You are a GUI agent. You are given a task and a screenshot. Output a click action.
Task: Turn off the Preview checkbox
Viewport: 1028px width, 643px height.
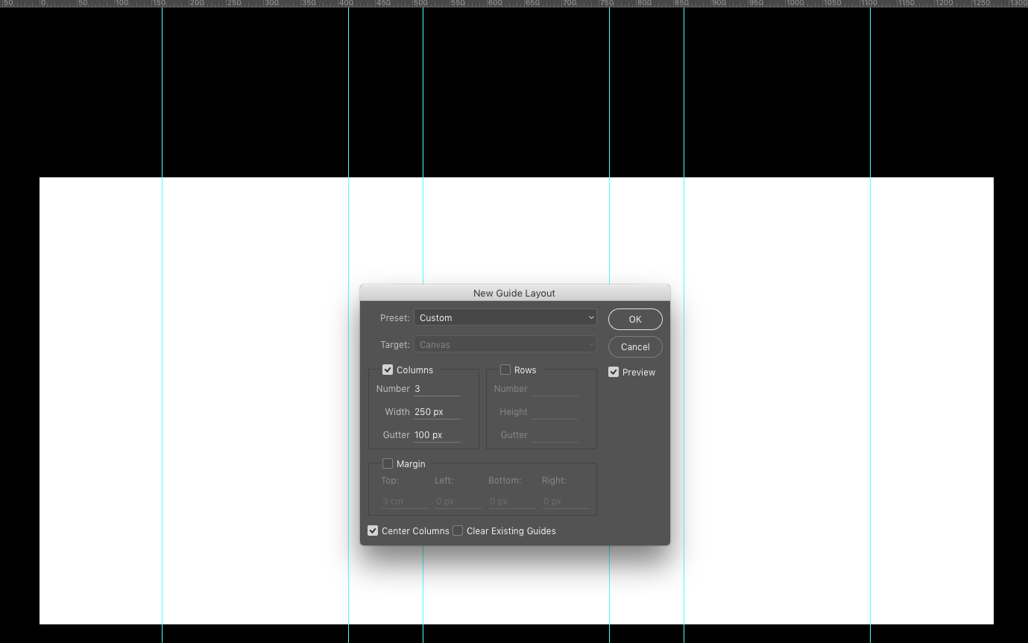tap(614, 372)
